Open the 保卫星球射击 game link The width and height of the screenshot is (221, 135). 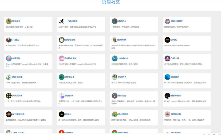click(x=18, y=114)
